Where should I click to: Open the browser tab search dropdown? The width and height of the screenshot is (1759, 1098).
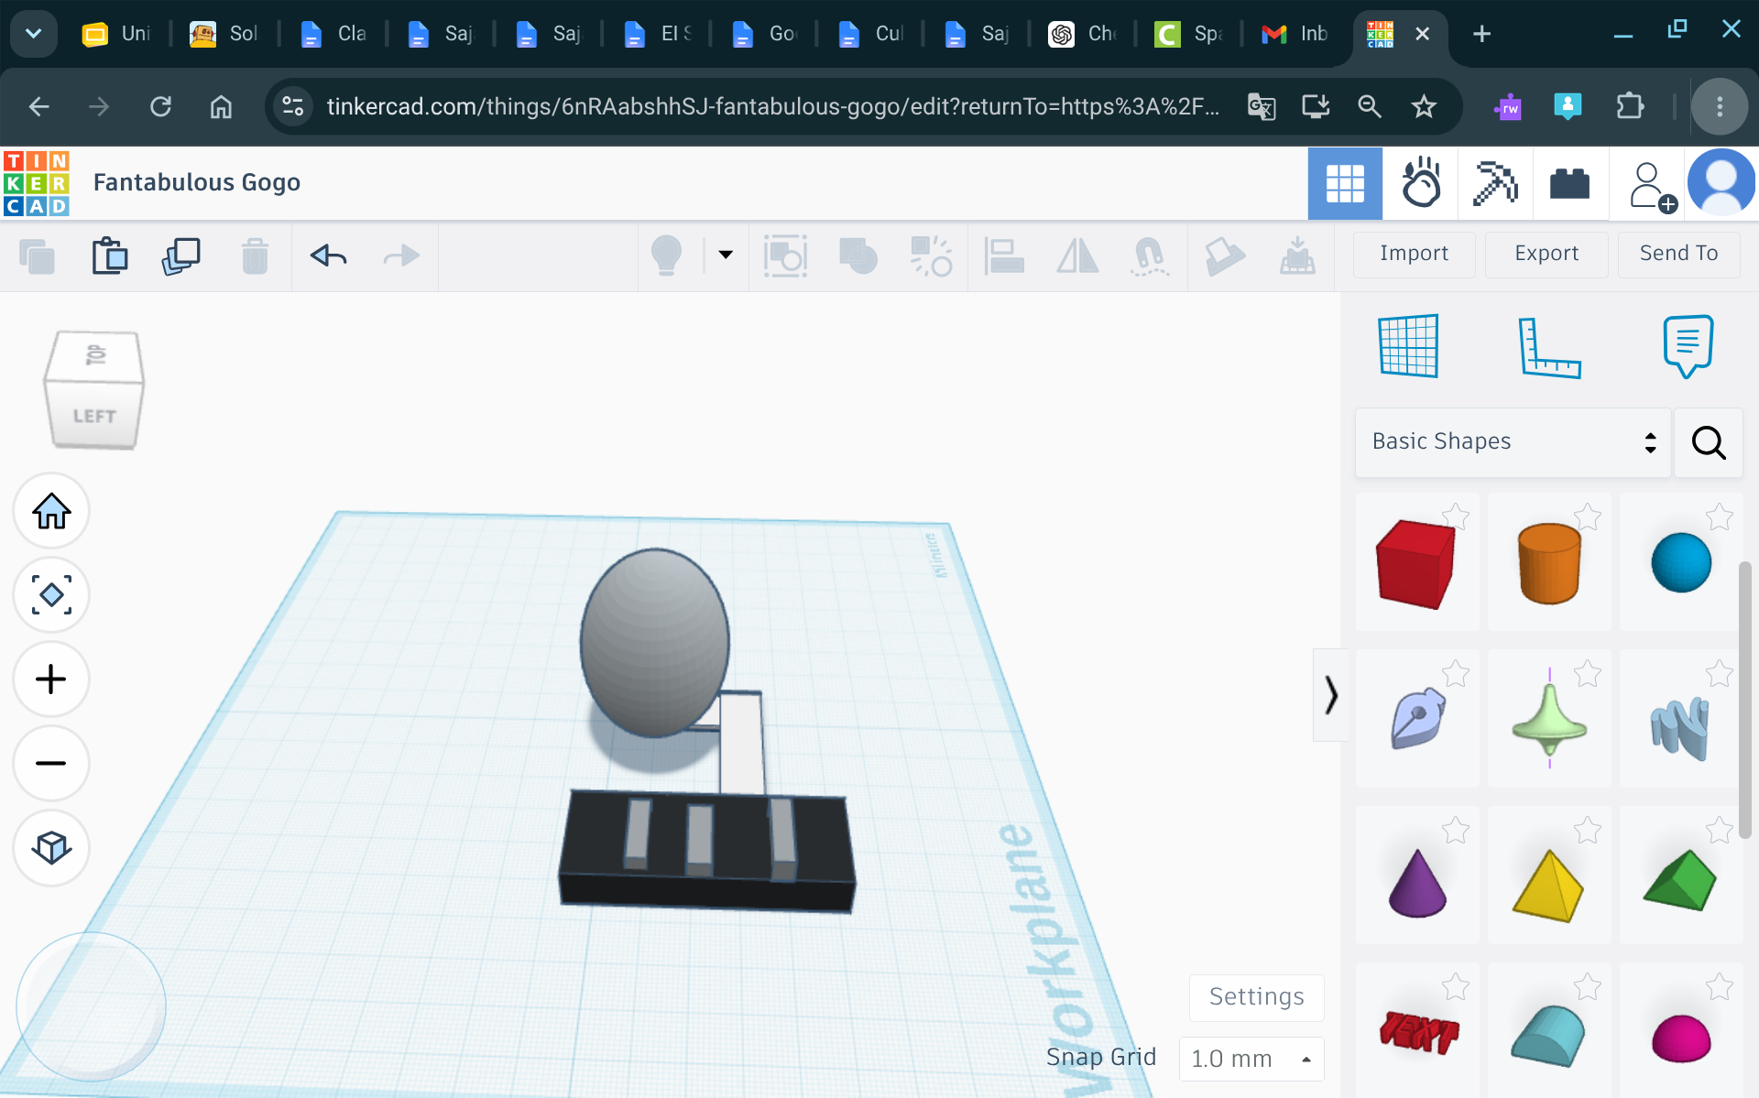pos(34,34)
